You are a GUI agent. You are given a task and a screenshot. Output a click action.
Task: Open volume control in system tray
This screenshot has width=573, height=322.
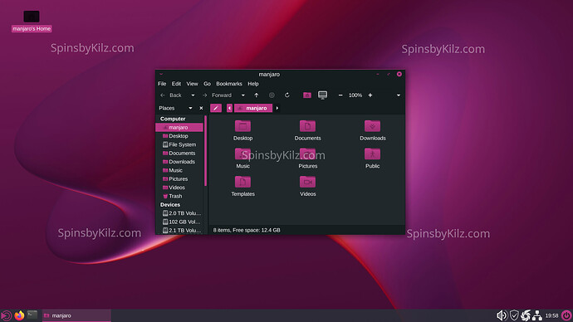502,315
